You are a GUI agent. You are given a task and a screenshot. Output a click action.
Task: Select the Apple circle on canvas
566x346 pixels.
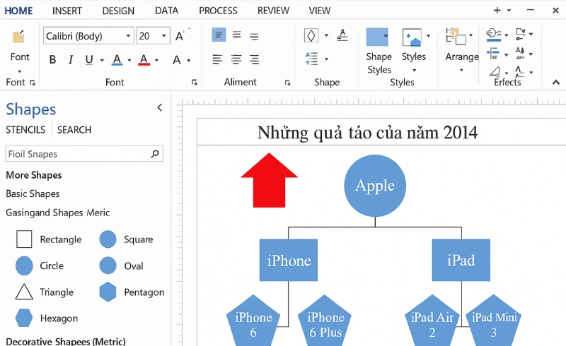pos(375,186)
